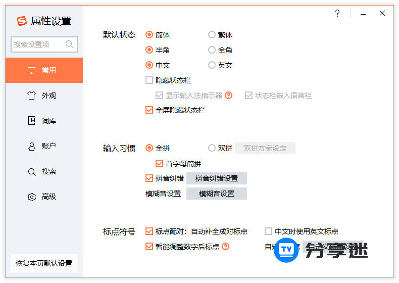Open the 搜索 settings tab

point(44,171)
